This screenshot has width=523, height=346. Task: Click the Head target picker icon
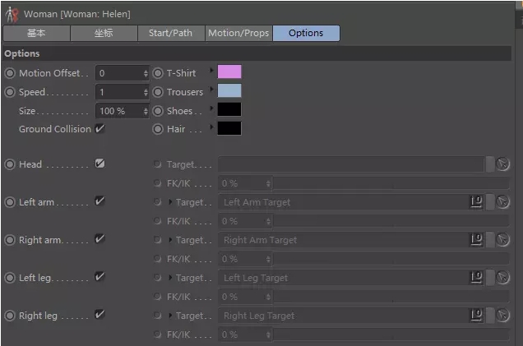(503, 164)
